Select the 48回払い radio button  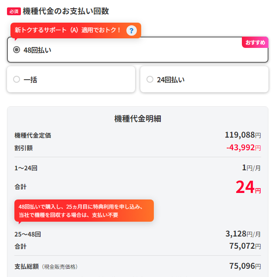coord(17,50)
